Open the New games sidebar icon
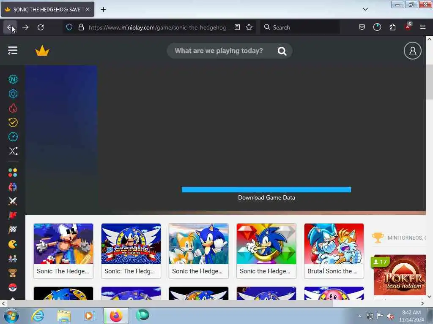The width and height of the screenshot is (433, 324). (13, 80)
